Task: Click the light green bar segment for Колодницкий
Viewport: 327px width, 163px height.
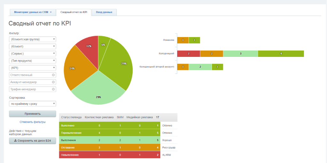Action: point(240,54)
